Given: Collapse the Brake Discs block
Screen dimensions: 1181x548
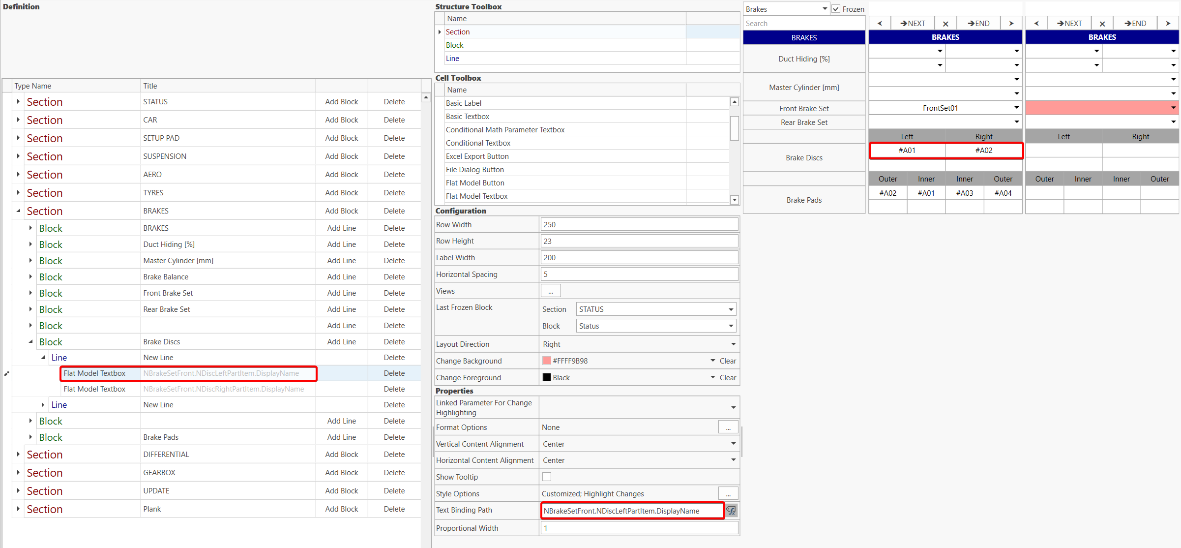Looking at the screenshot, I should click(30, 342).
